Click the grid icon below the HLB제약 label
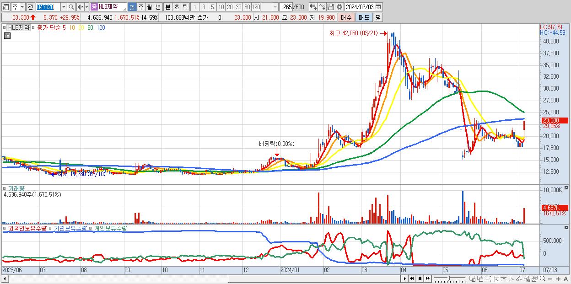 click(7, 36)
